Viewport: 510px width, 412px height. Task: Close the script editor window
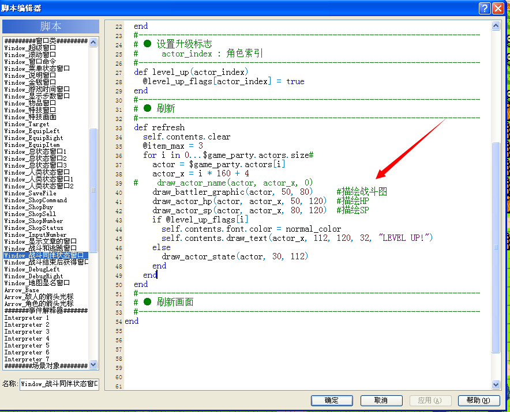[x=498, y=8]
